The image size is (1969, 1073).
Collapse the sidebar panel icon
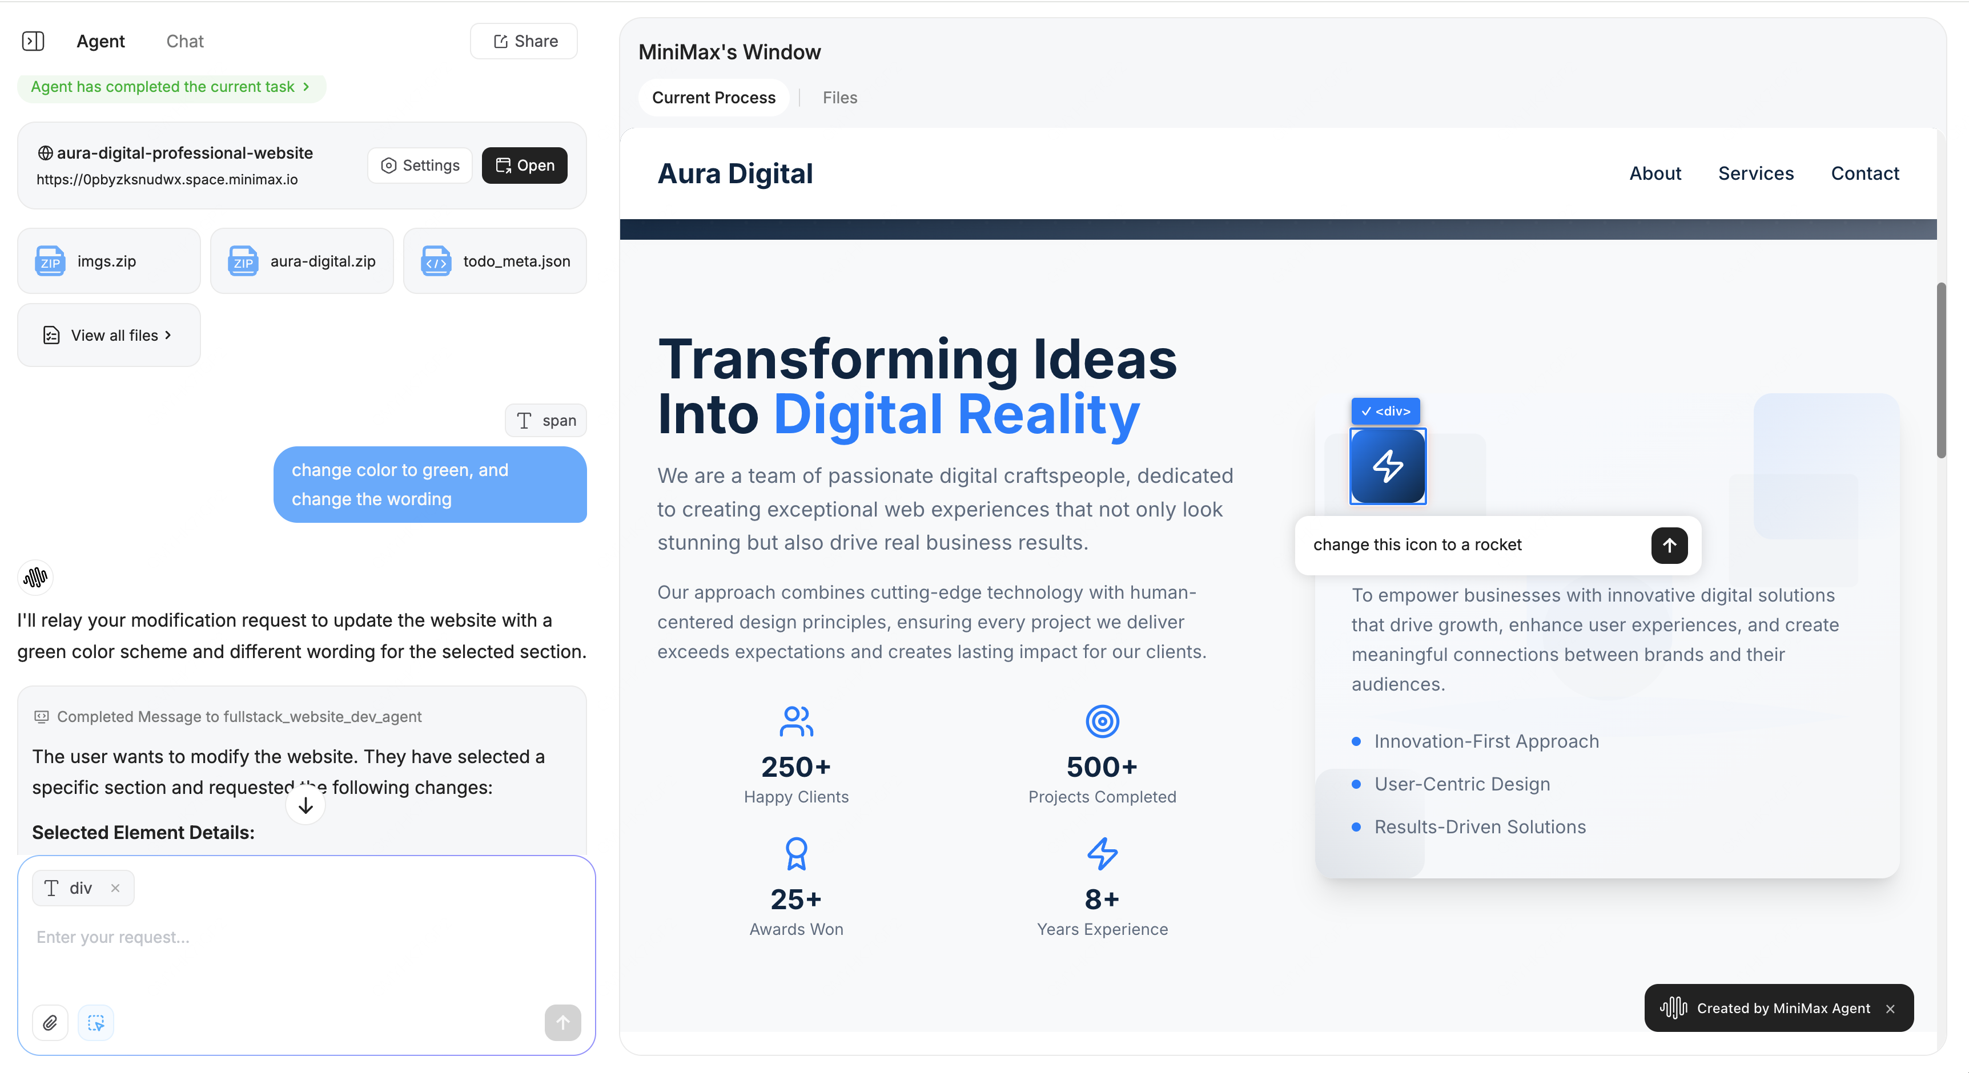pyautogui.click(x=33, y=41)
